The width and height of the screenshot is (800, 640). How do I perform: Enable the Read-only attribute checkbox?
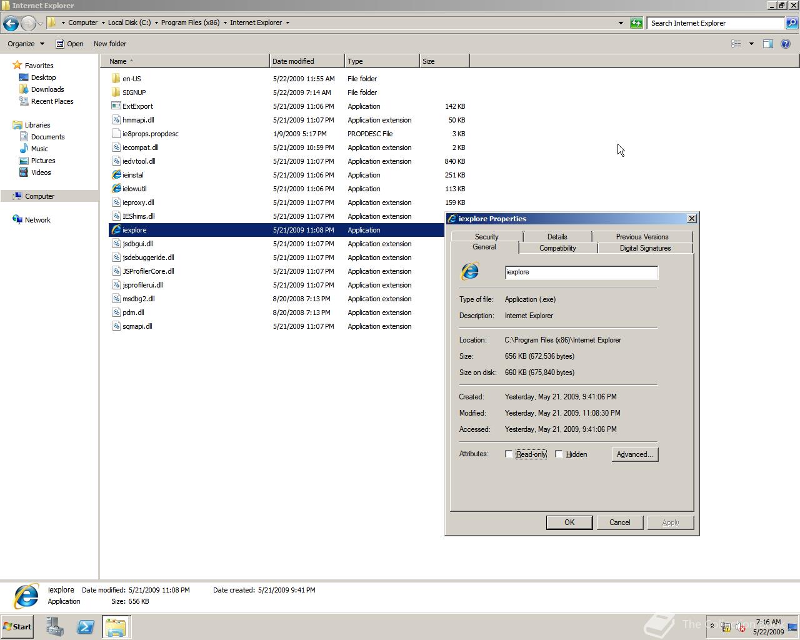pos(509,454)
